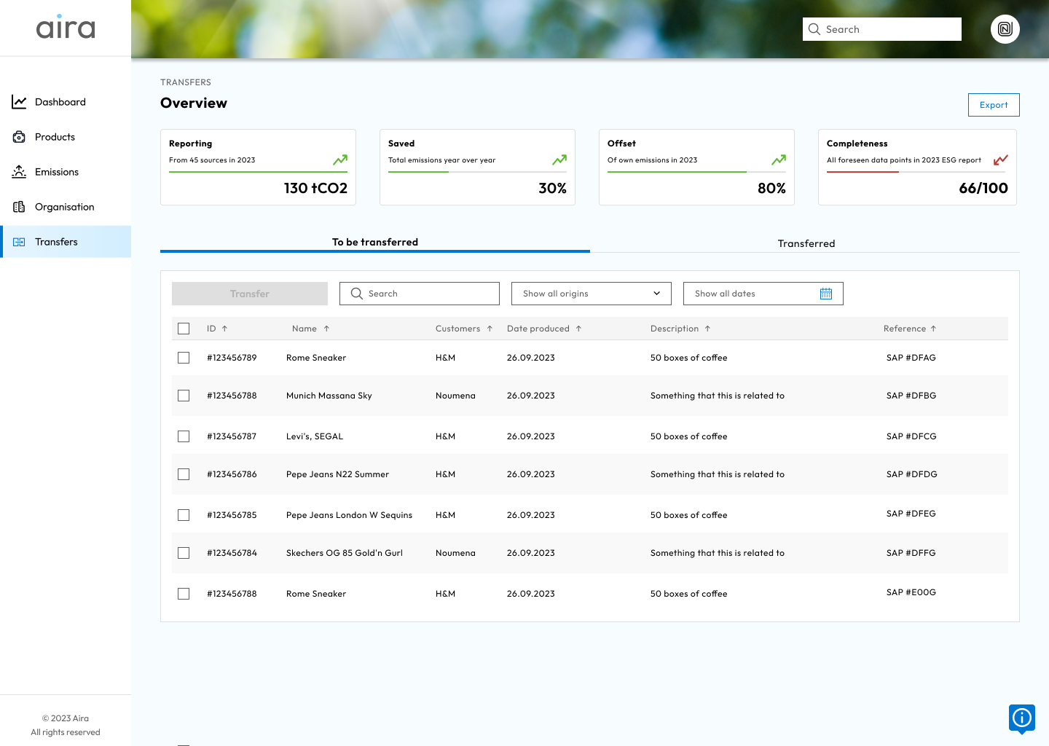Click the Saved emissions card
Image resolution: width=1049 pixels, height=746 pixels.
click(x=477, y=168)
